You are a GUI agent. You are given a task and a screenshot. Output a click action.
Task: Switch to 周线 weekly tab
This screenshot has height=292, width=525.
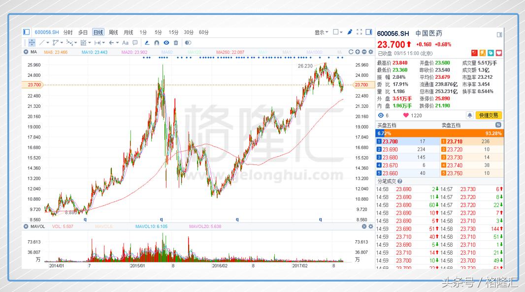[113, 32]
